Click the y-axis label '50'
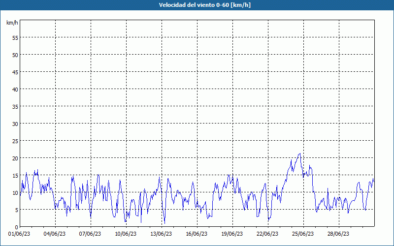 [x=15, y=55]
